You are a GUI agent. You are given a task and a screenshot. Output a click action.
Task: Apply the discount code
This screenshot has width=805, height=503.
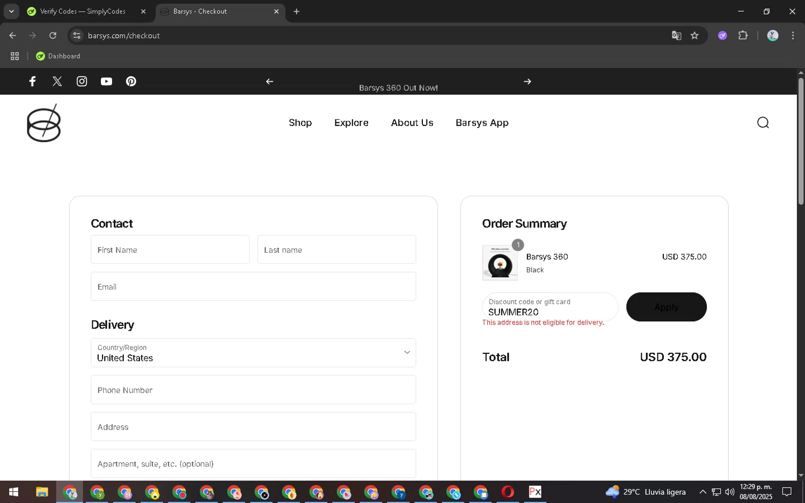pyautogui.click(x=666, y=307)
